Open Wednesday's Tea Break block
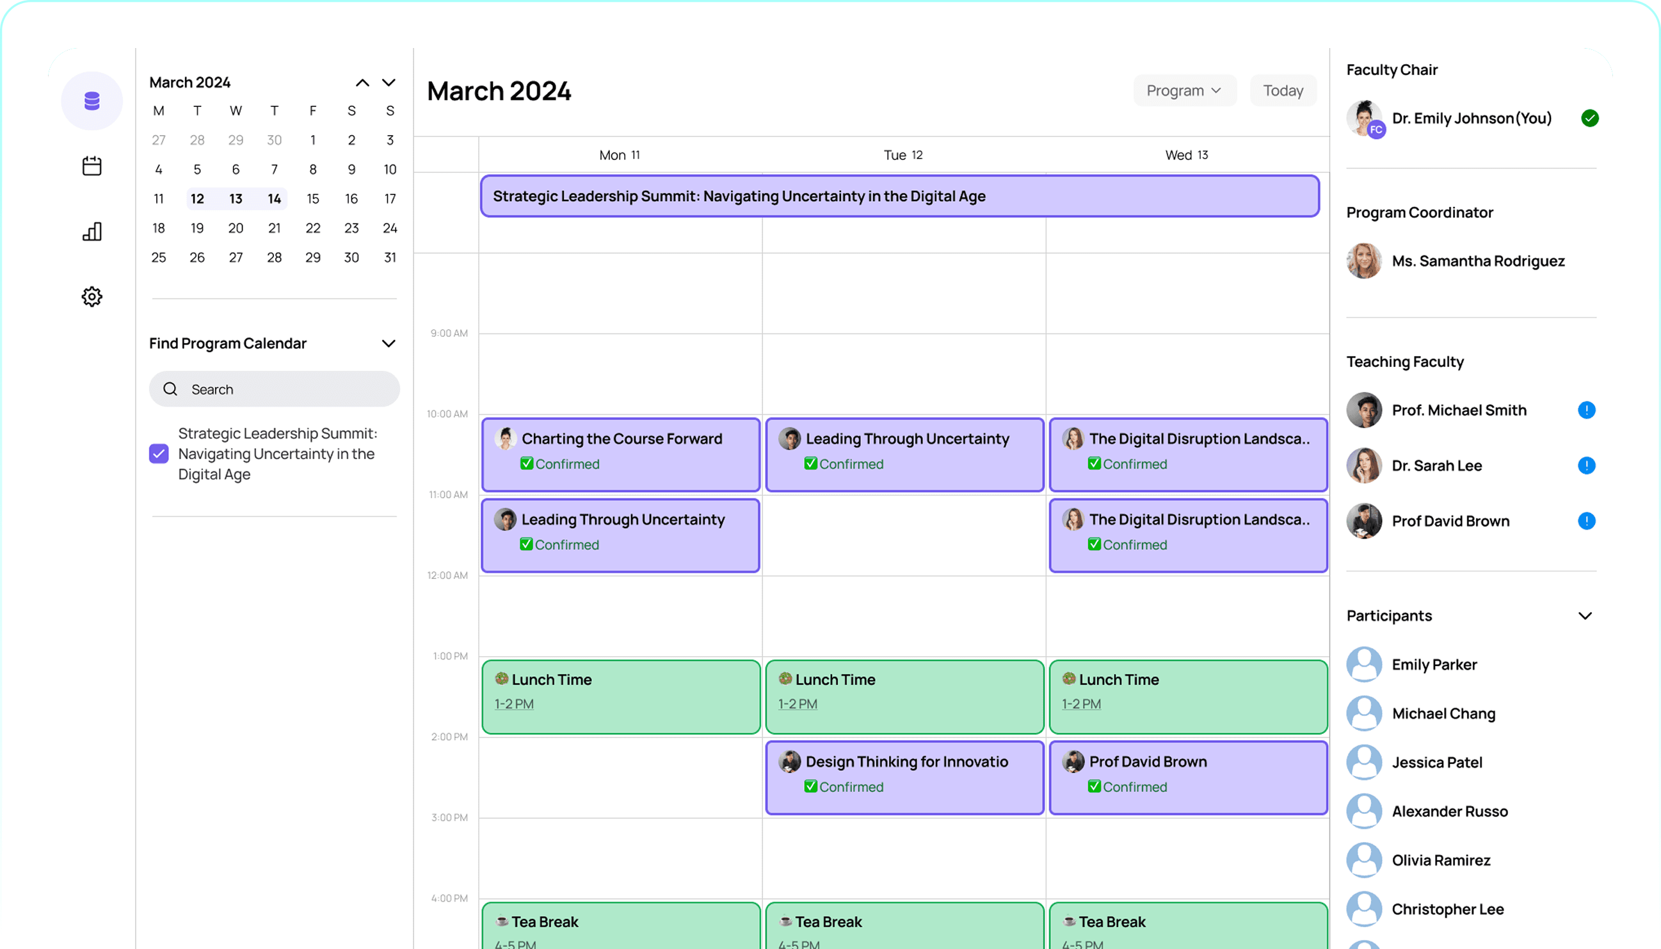This screenshot has height=949, width=1661. (1189, 925)
